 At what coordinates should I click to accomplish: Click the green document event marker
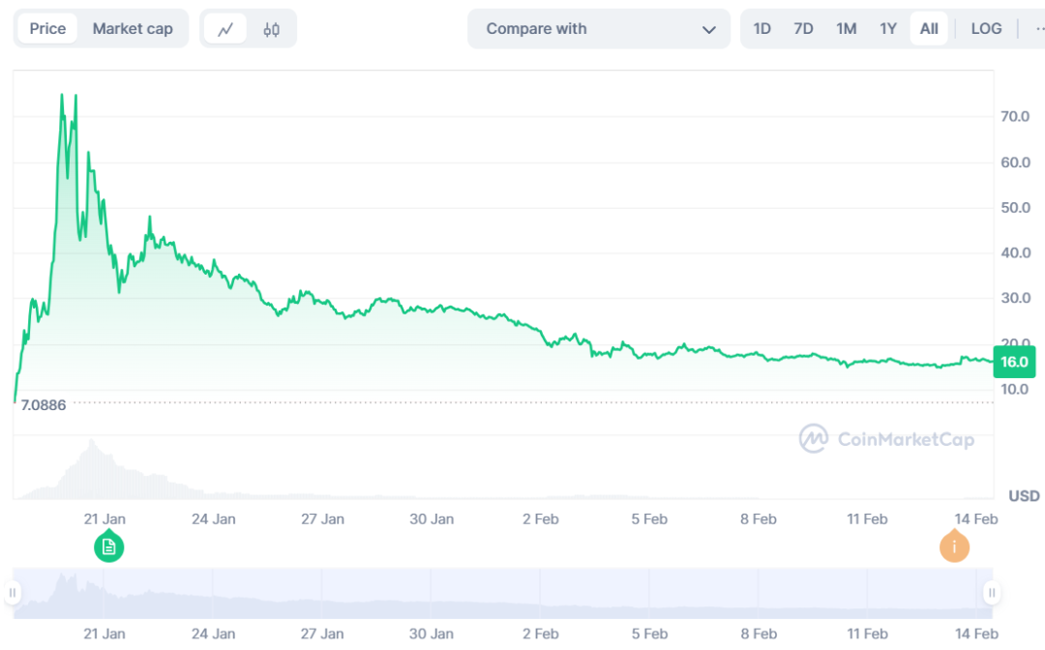tap(109, 547)
